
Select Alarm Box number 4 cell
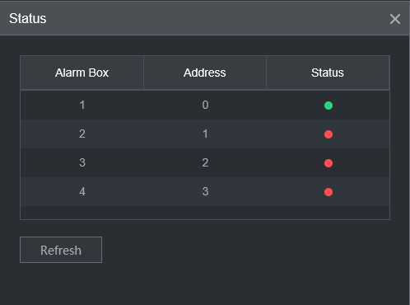point(82,191)
